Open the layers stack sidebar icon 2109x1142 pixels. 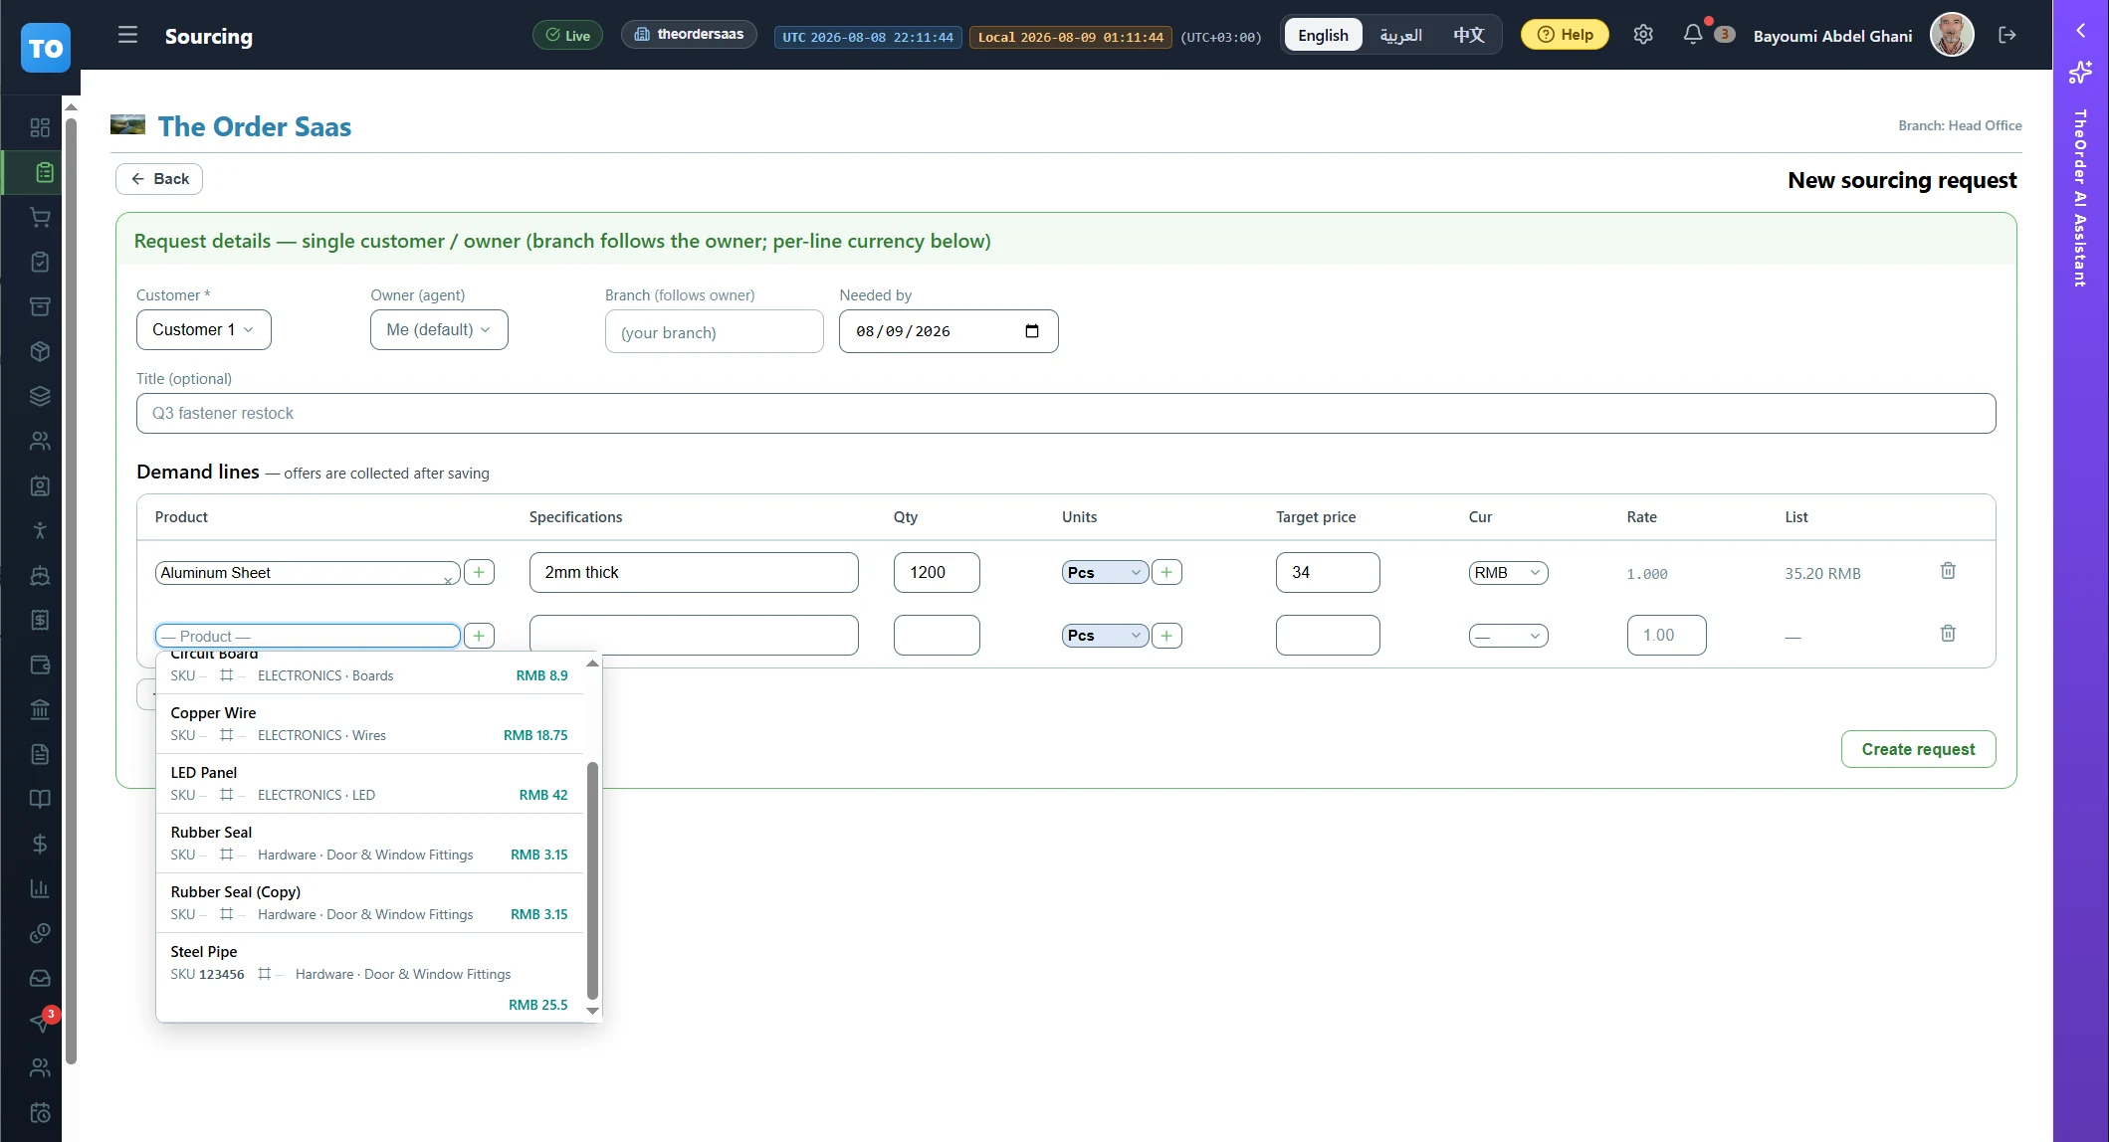40,396
